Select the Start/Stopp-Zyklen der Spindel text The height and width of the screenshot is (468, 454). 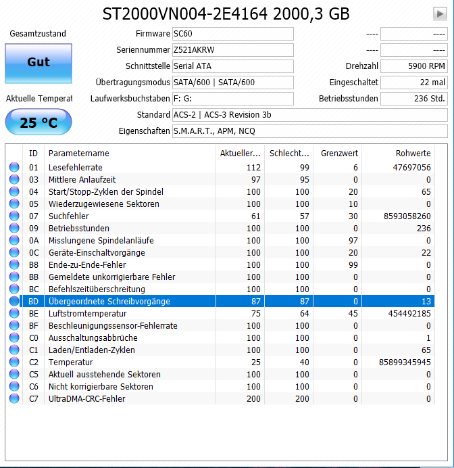tap(106, 192)
